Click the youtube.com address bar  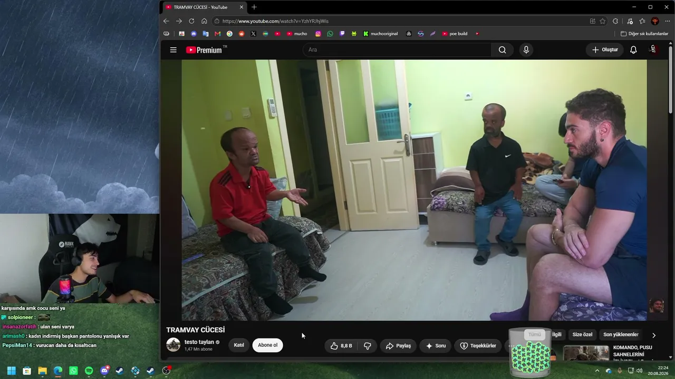coord(401,21)
